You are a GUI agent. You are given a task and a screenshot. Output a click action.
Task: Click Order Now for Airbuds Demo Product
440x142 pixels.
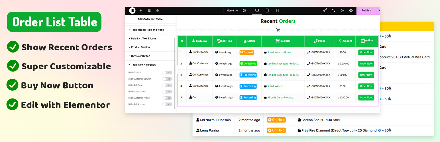click(366, 97)
